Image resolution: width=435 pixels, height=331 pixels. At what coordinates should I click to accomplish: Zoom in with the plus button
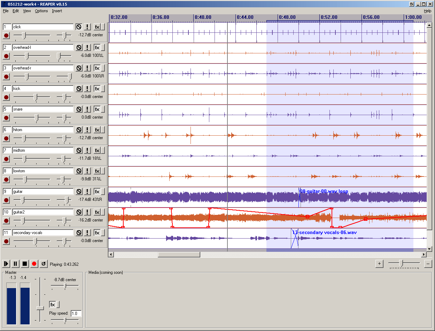coord(380,264)
